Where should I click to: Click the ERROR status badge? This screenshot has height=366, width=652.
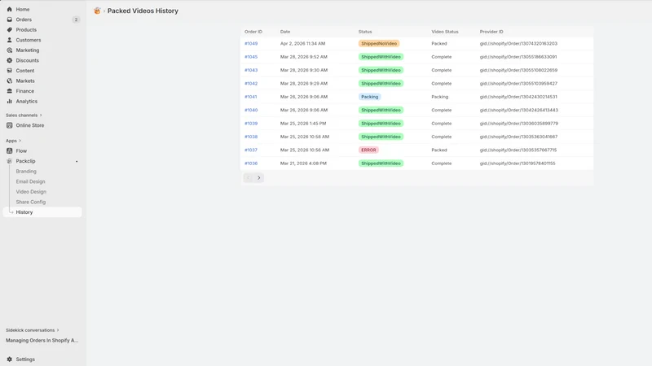(x=368, y=150)
